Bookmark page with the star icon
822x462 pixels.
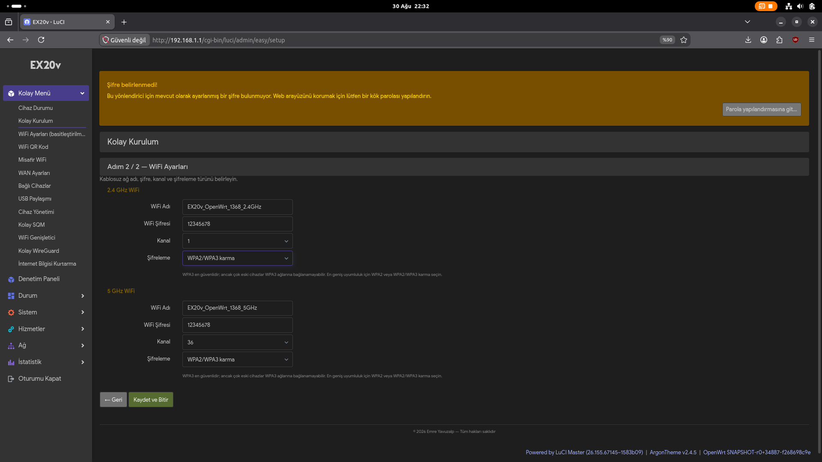[x=684, y=40]
